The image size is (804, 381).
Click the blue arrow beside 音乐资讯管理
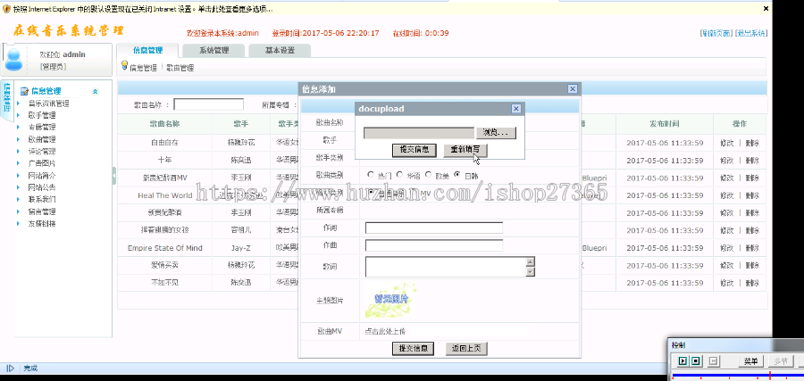[18, 104]
